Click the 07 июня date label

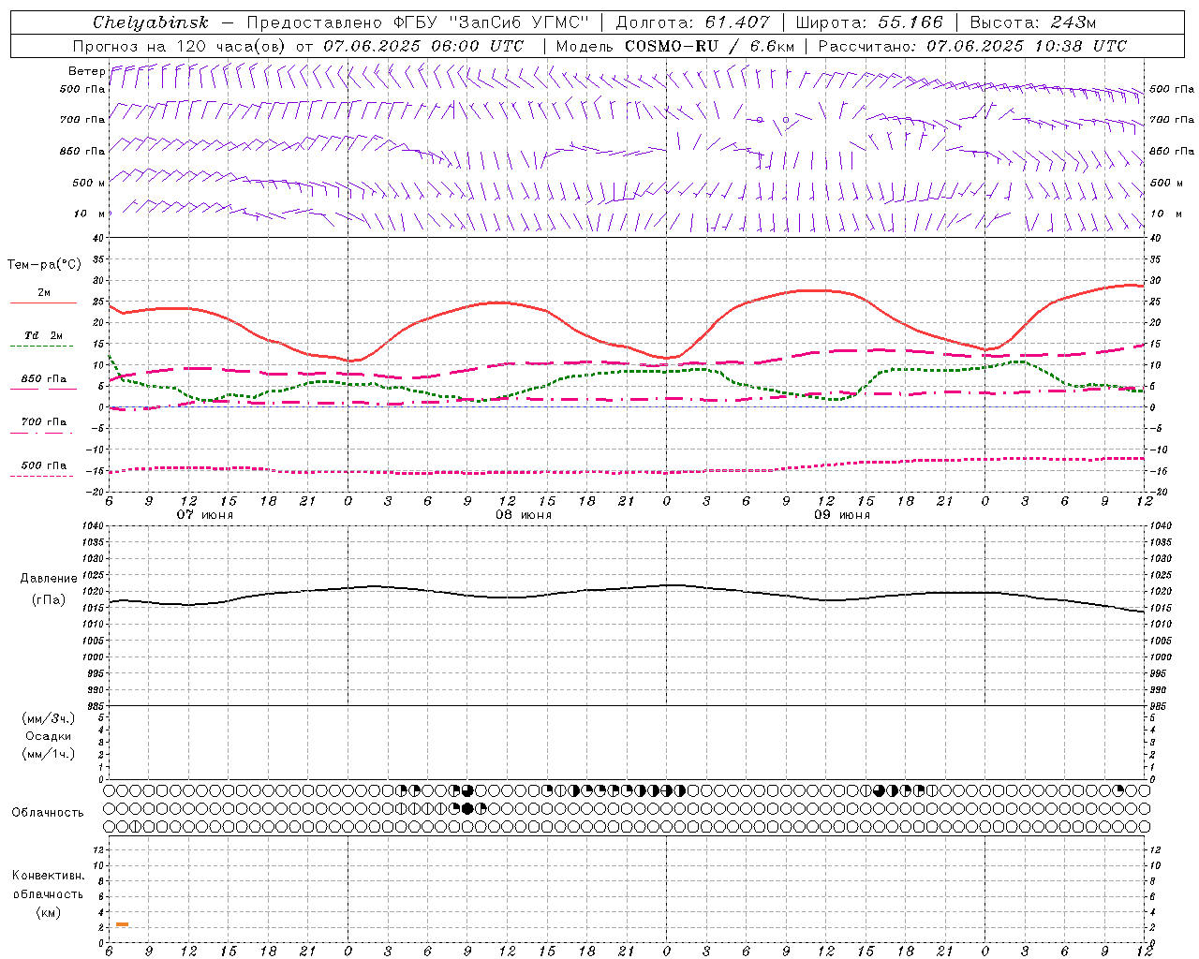[205, 515]
